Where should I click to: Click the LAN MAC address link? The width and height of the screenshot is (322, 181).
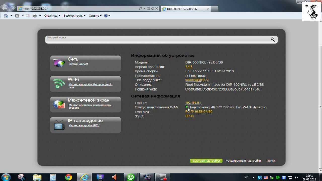pyautogui.click(x=199, y=111)
